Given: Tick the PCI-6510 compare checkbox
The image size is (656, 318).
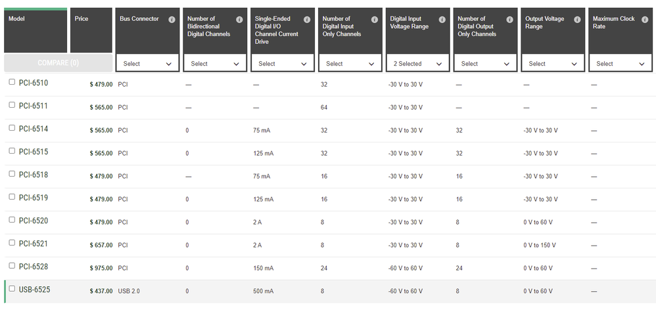Looking at the screenshot, I should [12, 82].
